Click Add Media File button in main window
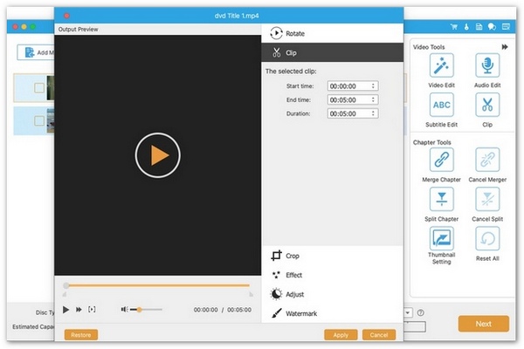The width and height of the screenshot is (524, 349). [36, 52]
